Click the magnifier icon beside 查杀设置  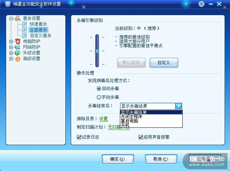pos(18,18)
